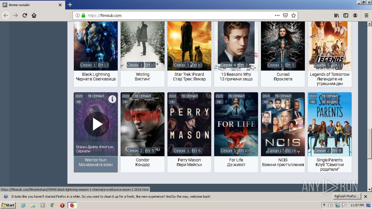Image resolution: width=372 pixels, height=209 pixels.
Task: Open the Windows Start menu
Action: [x=8, y=205]
